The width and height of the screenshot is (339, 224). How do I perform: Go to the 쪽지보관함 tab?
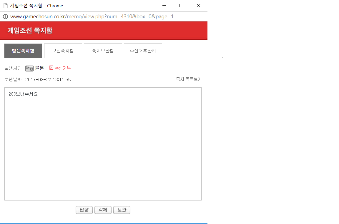103,51
